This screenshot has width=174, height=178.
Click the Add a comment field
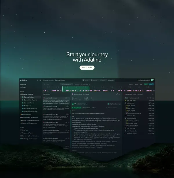click(x=81, y=104)
